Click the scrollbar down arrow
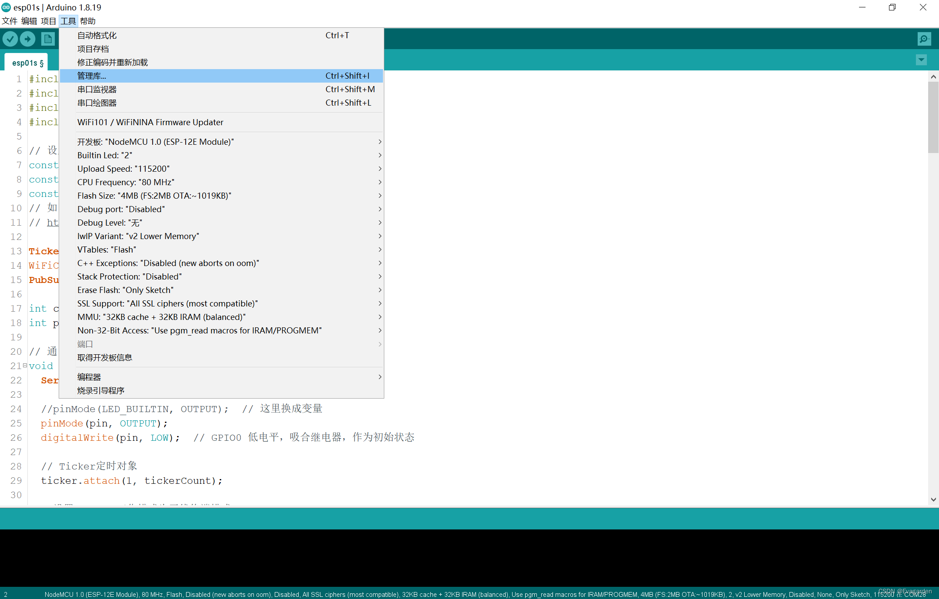This screenshot has width=939, height=599. pos(933,499)
